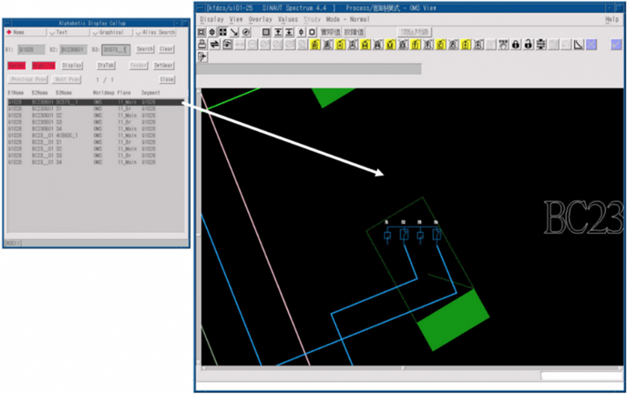This screenshot has width=627, height=394.
Task: Click the B3 name input field
Action: 116,49
